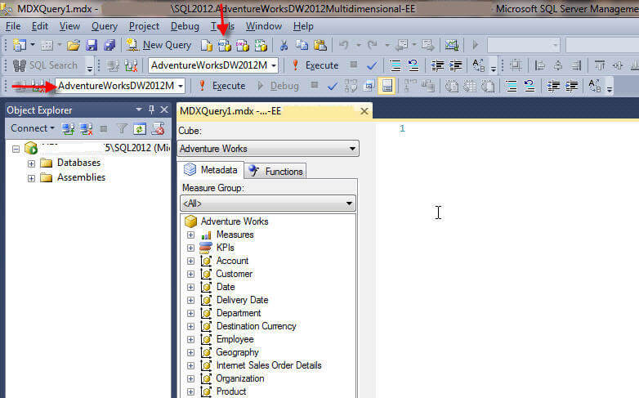Open Connect dropdown in Object Explorer

pyautogui.click(x=33, y=128)
